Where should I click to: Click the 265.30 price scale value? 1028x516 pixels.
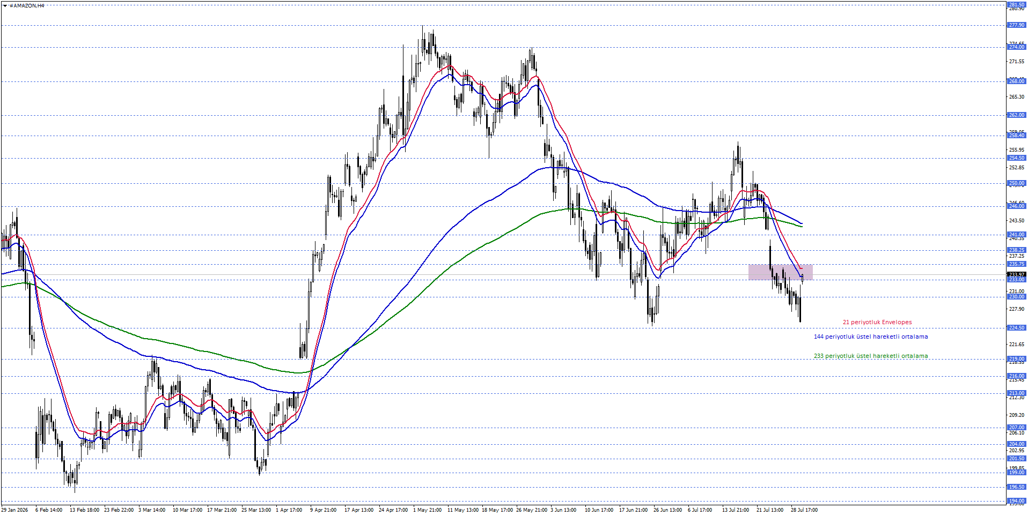1017,97
